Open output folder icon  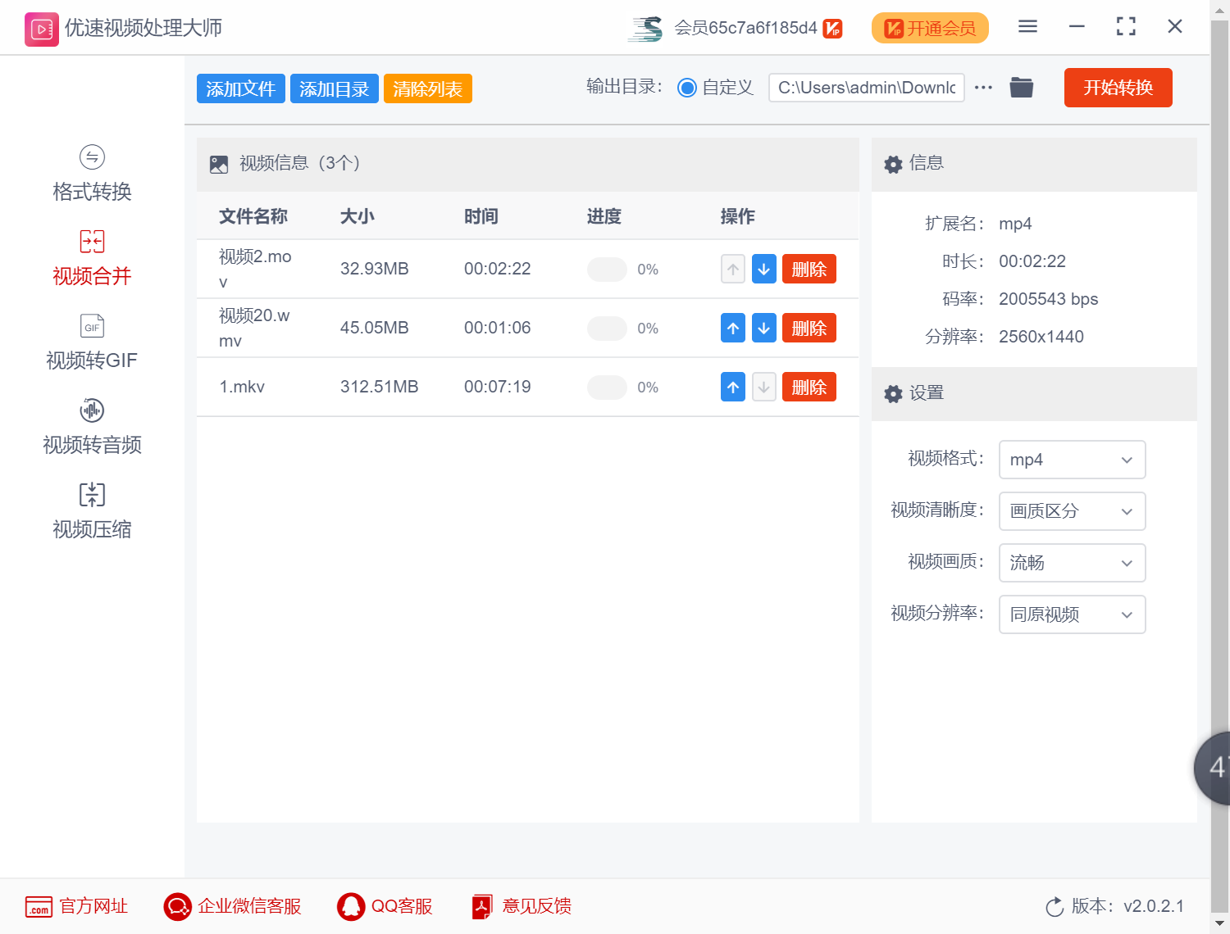(1021, 87)
